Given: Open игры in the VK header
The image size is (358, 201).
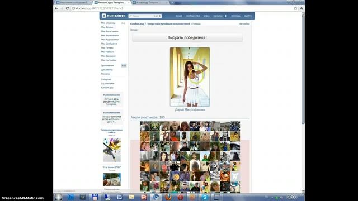Looking at the screenshot, I should tap(206, 16).
